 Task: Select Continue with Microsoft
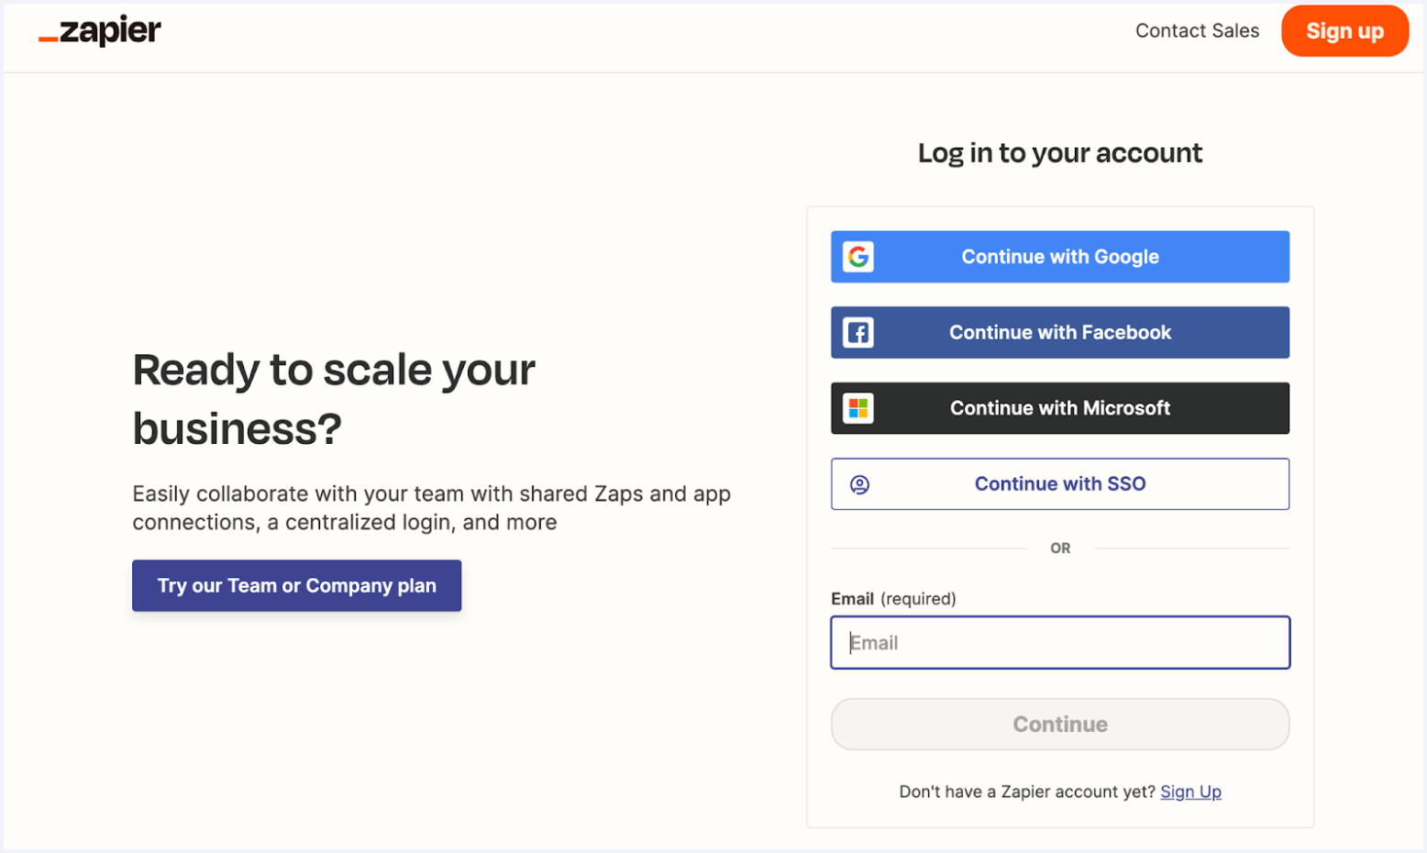coord(1059,408)
